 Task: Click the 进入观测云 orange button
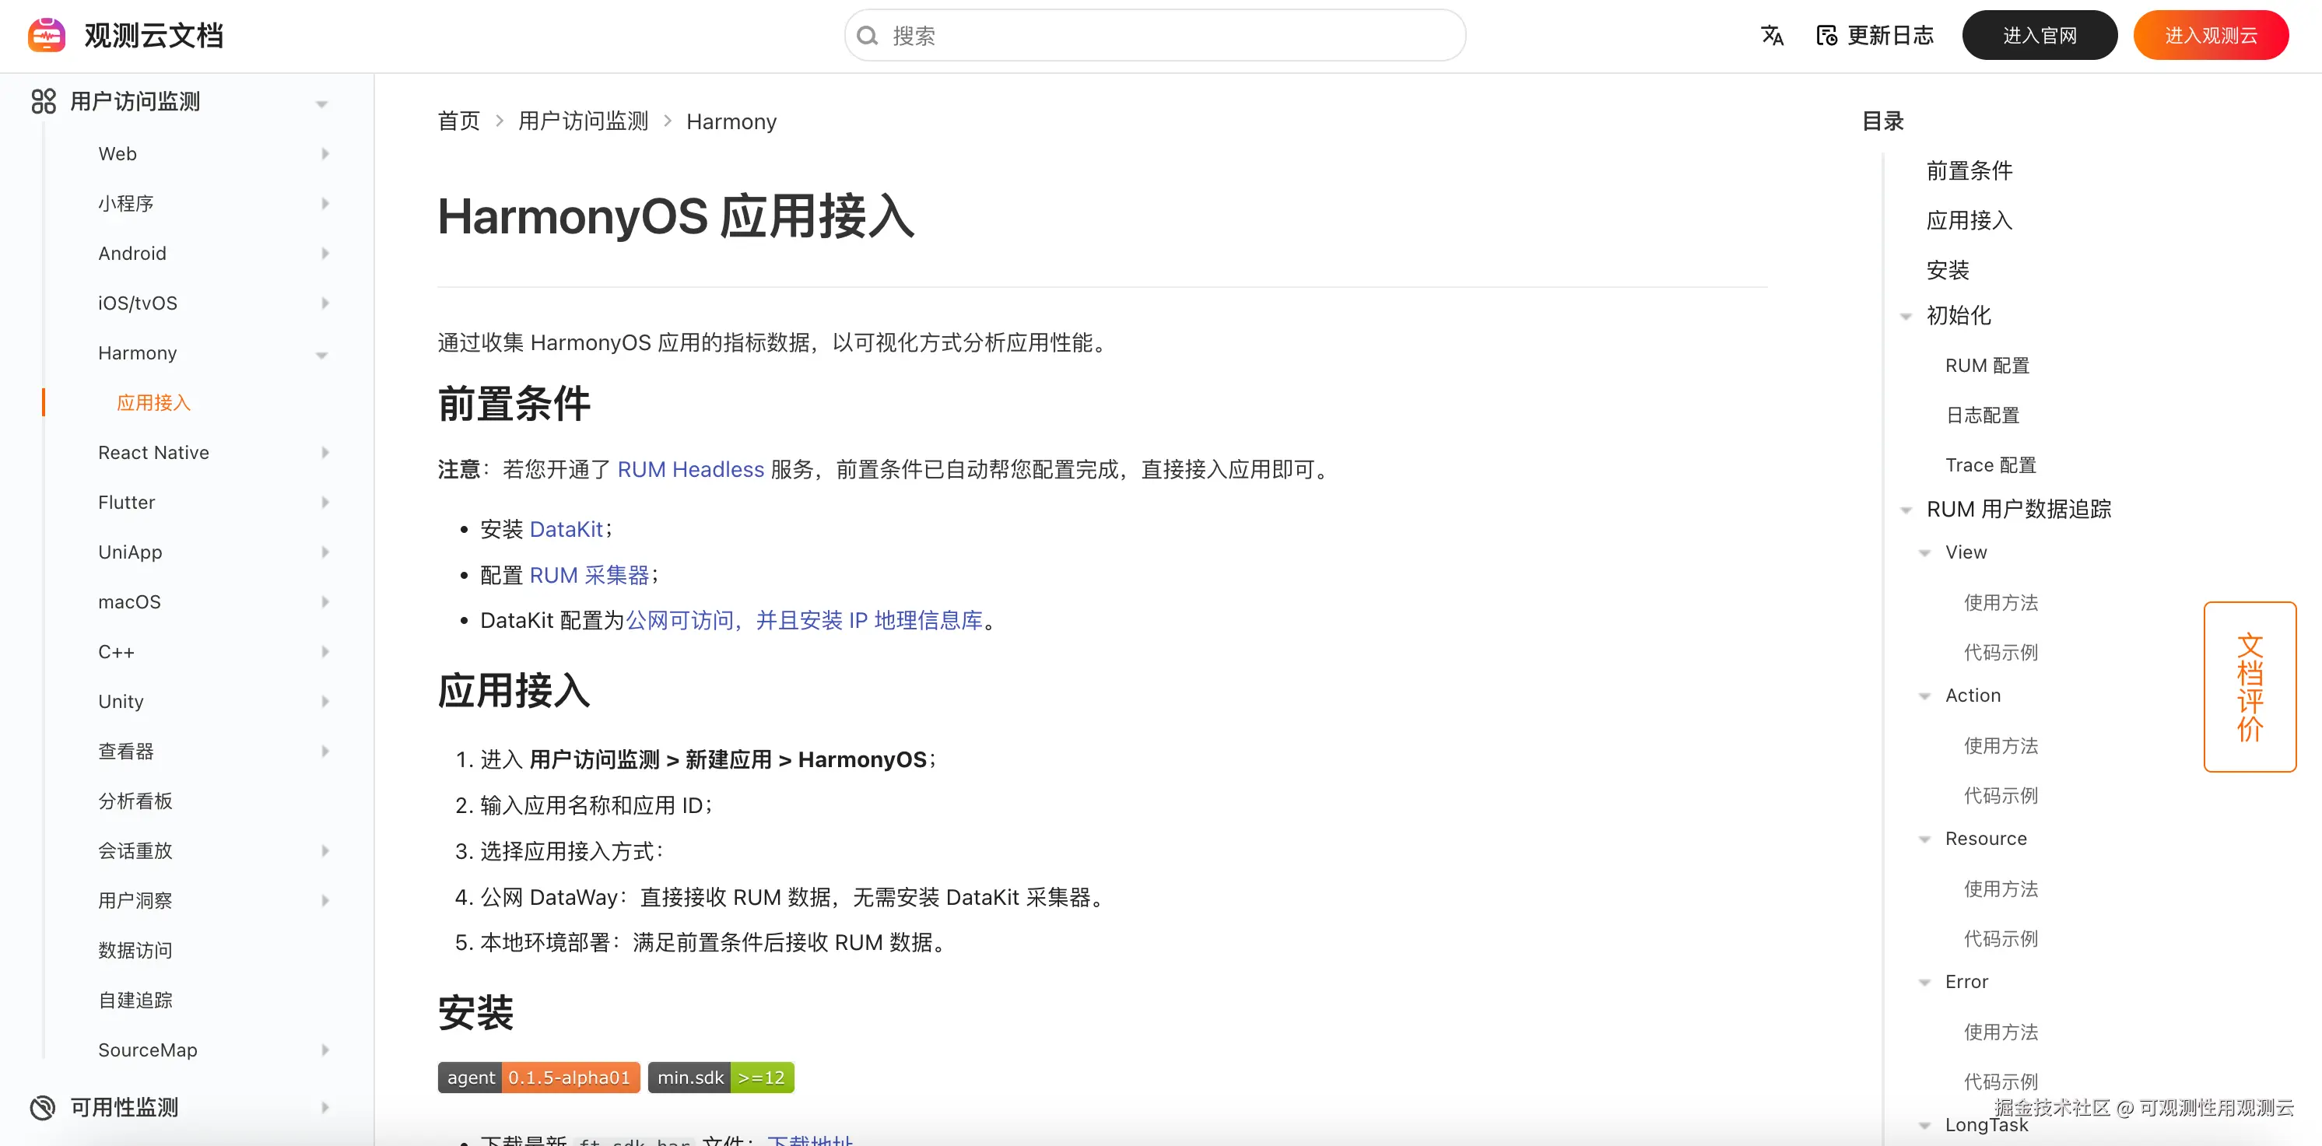click(x=2210, y=35)
